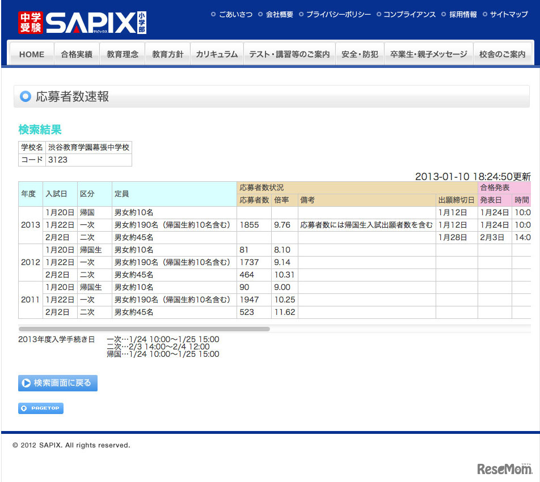Open the サイトマップ link
The image size is (540, 482).
pyautogui.click(x=509, y=15)
